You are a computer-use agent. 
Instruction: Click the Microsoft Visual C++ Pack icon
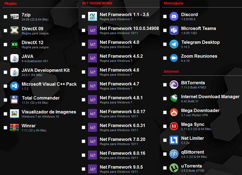tap(14, 86)
